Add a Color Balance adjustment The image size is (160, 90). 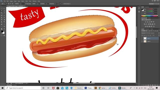146,24
